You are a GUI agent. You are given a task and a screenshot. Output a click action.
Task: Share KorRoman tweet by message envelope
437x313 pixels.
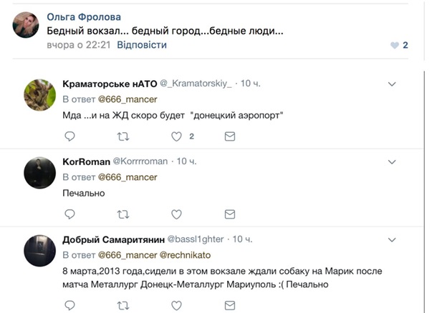(x=230, y=214)
